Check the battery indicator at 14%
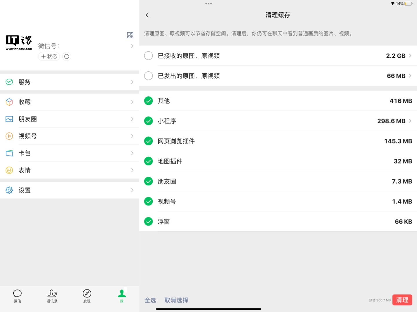417x312 pixels. pos(409,4)
